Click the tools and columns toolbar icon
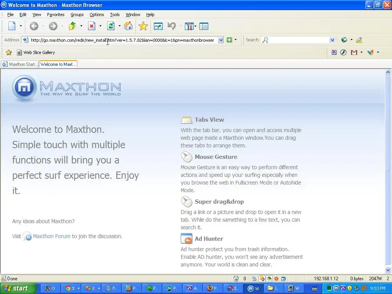The height and width of the screenshot is (294, 392). [x=189, y=26]
